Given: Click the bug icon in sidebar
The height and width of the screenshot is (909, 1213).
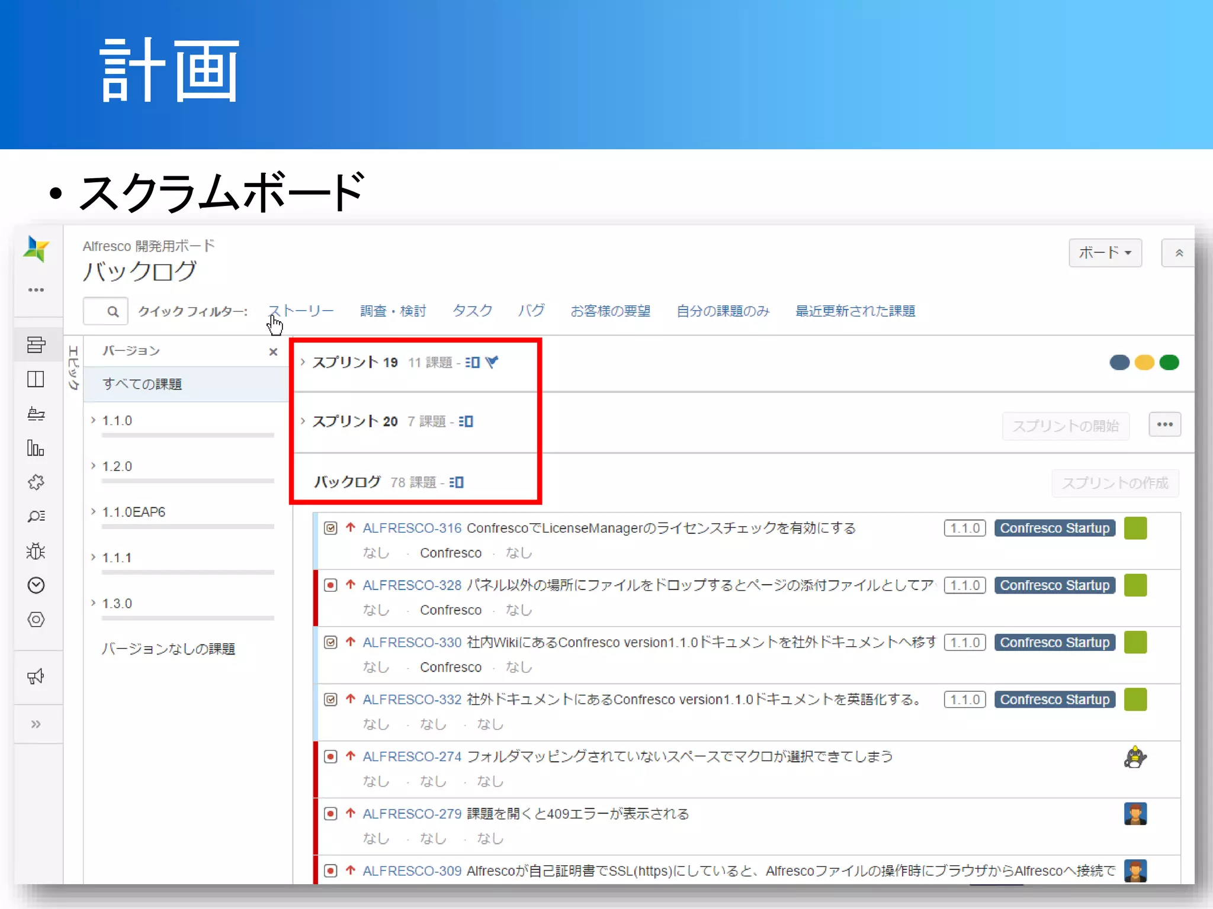Looking at the screenshot, I should (36, 551).
